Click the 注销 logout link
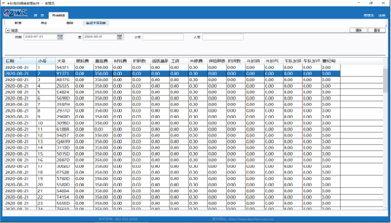The image size is (391, 223). [382, 15]
